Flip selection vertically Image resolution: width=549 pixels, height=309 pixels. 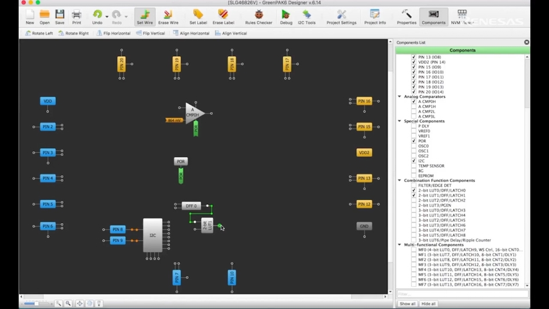click(x=150, y=33)
